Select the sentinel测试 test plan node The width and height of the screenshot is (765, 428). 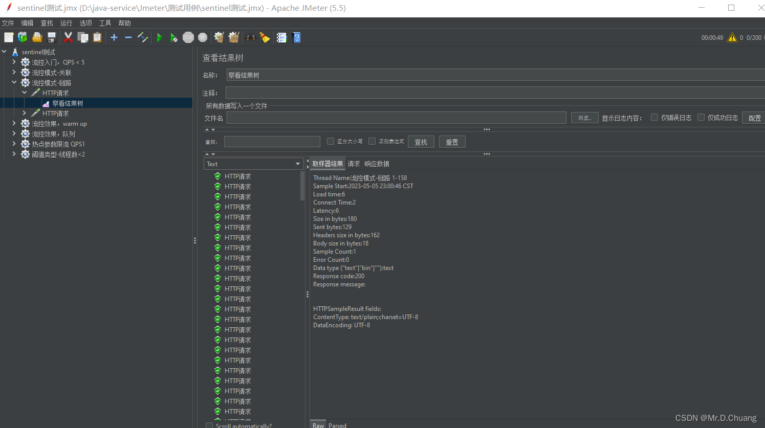click(38, 52)
